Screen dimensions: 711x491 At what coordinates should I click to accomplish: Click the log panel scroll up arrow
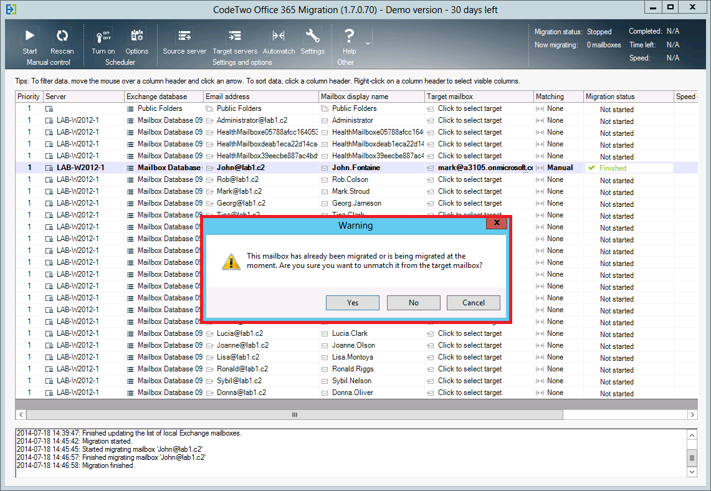(692, 435)
